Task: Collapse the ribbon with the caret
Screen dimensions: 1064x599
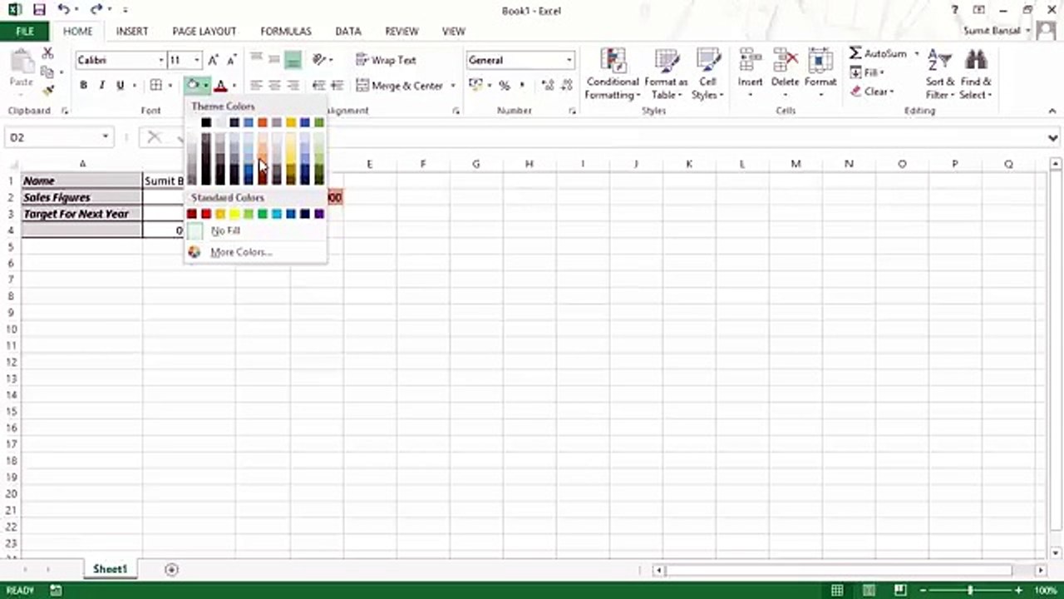Action: [x=1053, y=111]
